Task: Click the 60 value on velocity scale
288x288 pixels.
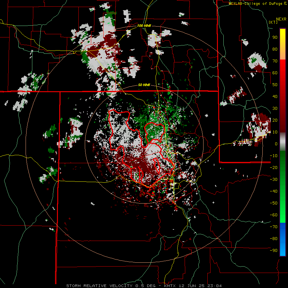Action: (275, 73)
